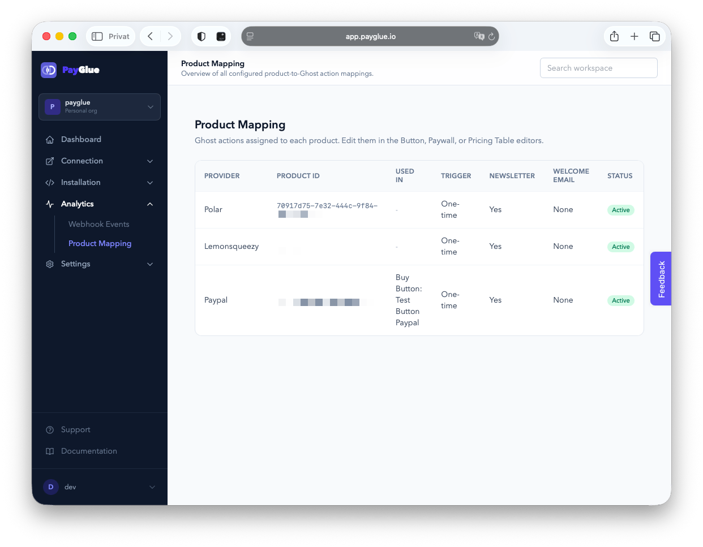Click the dark extension icon beside the shield

click(x=221, y=36)
